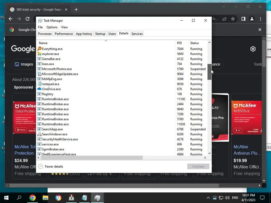The width and height of the screenshot is (271, 203).
Task: Click the Task Manager taskbar icon
Action: tap(97, 198)
